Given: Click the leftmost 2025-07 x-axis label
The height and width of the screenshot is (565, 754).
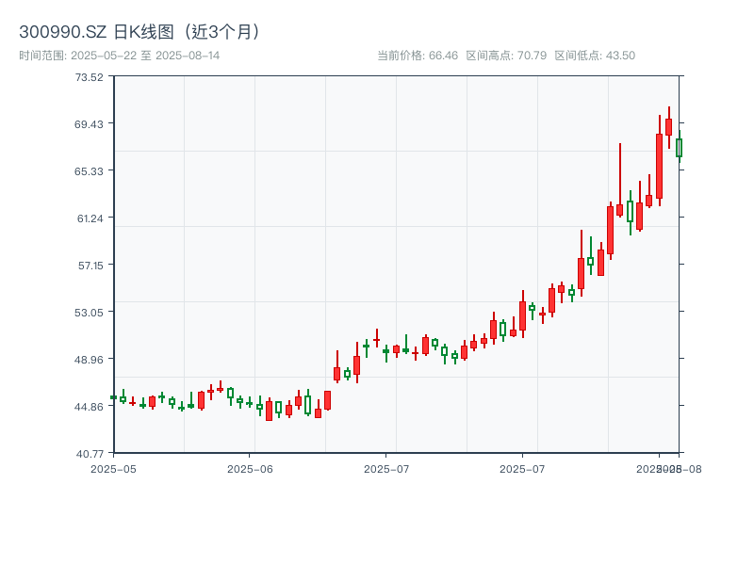Looking at the screenshot, I should pyautogui.click(x=386, y=468).
